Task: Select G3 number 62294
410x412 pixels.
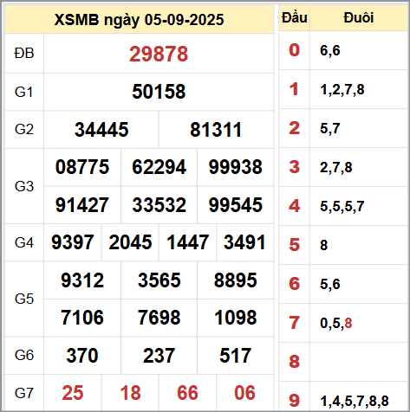Action: pyautogui.click(x=159, y=167)
